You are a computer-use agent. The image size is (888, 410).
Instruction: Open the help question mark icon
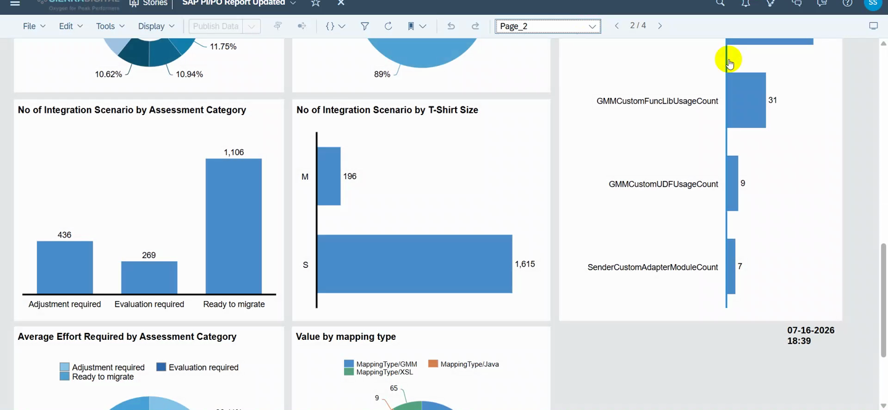[x=847, y=3]
